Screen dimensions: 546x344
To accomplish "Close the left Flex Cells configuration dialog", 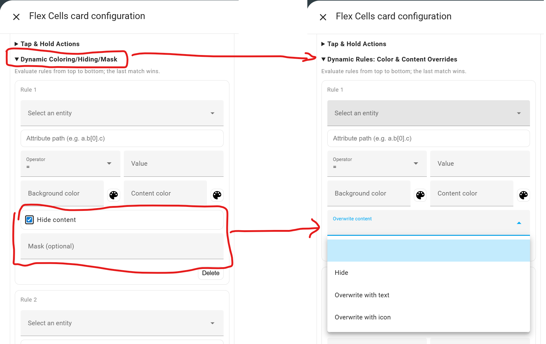I will click(x=16, y=17).
